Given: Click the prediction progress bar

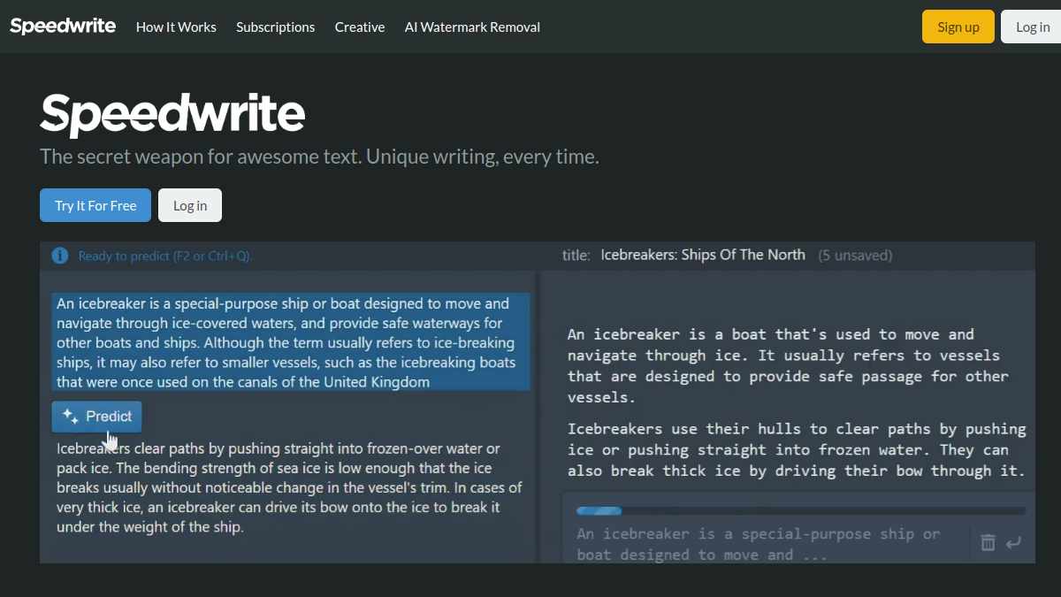Looking at the screenshot, I should tap(801, 510).
